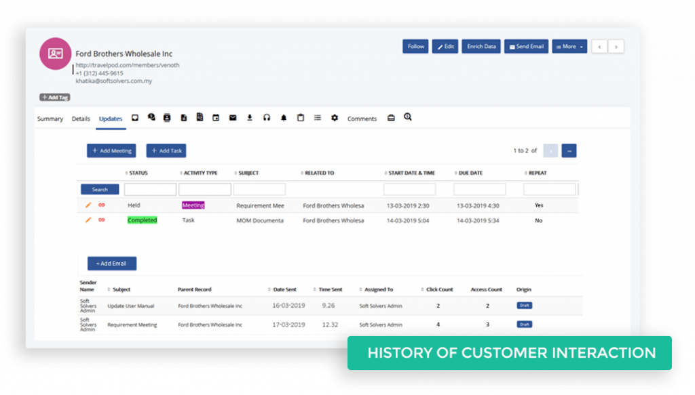Viewport: 695px width, 395px height.
Task: Toggle Follow for Ford Brothers Wholesale Inc
Action: [x=415, y=46]
